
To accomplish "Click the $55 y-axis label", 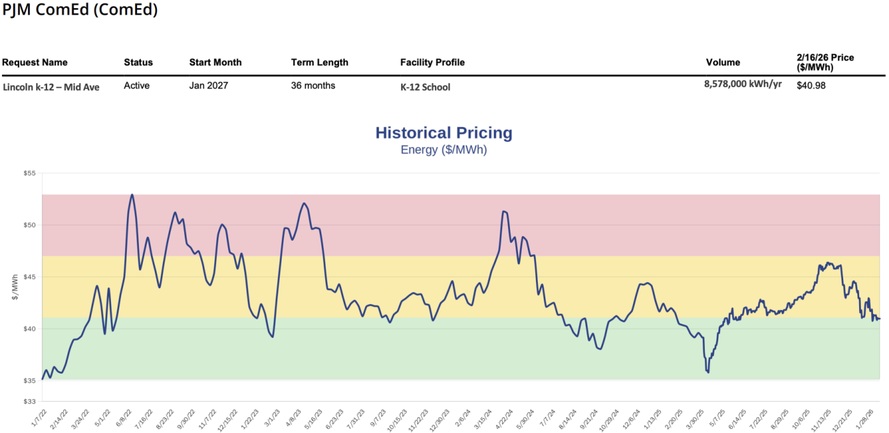I will coord(29,173).
